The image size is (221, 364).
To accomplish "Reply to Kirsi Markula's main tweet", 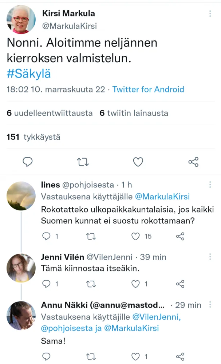I will click(28, 162).
